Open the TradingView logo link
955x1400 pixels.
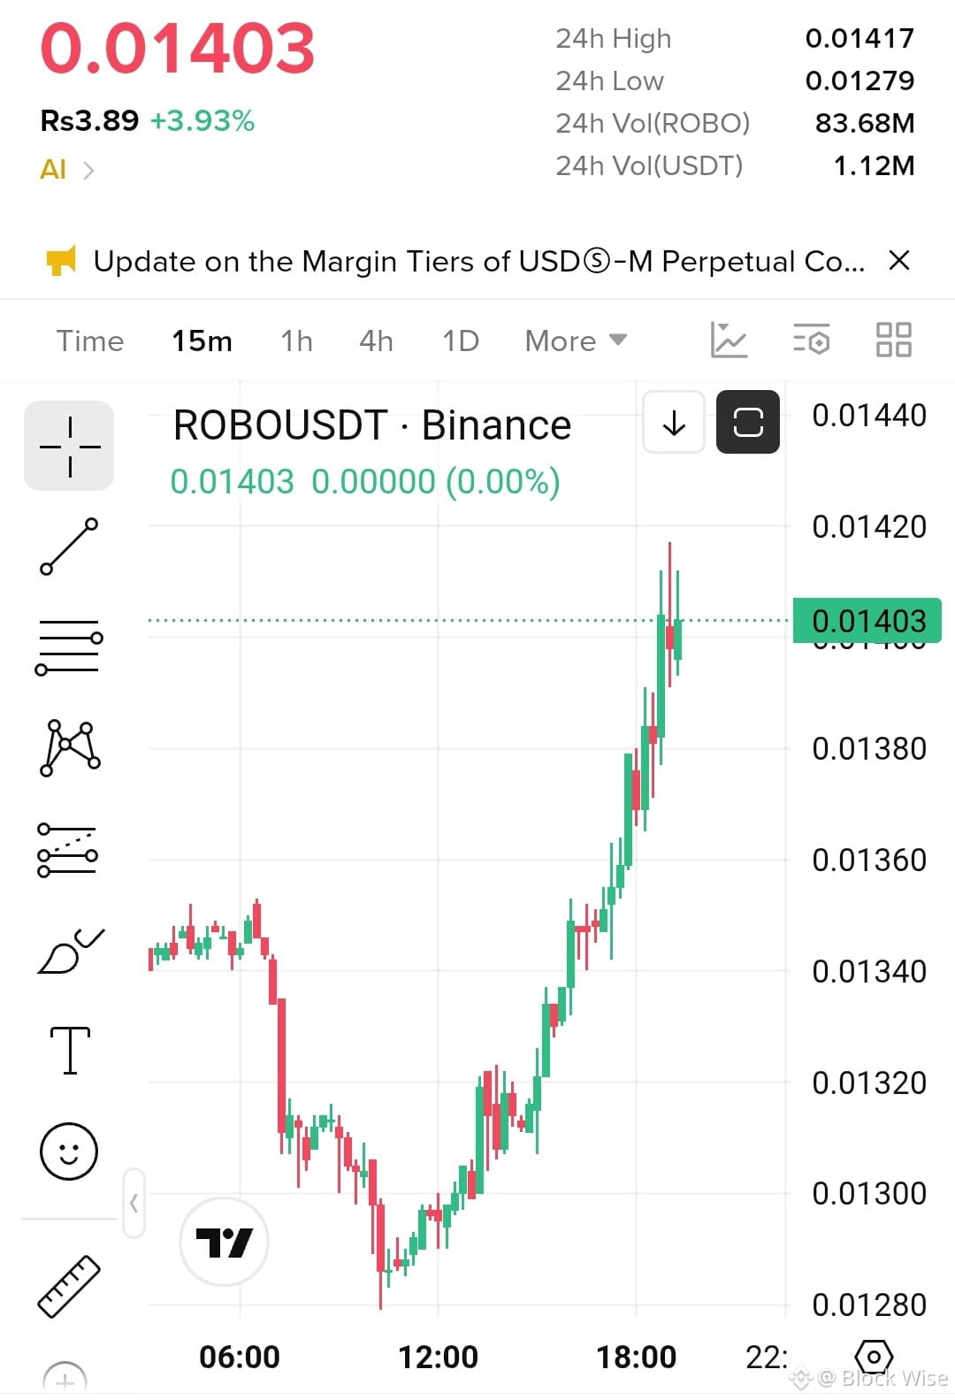tap(224, 1243)
